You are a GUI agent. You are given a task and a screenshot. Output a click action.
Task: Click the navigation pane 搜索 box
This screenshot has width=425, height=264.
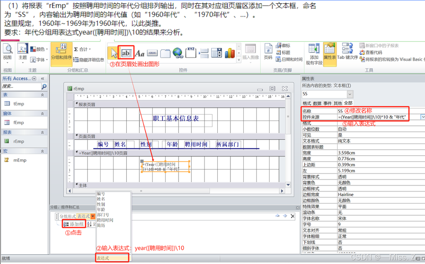[x=21, y=87]
